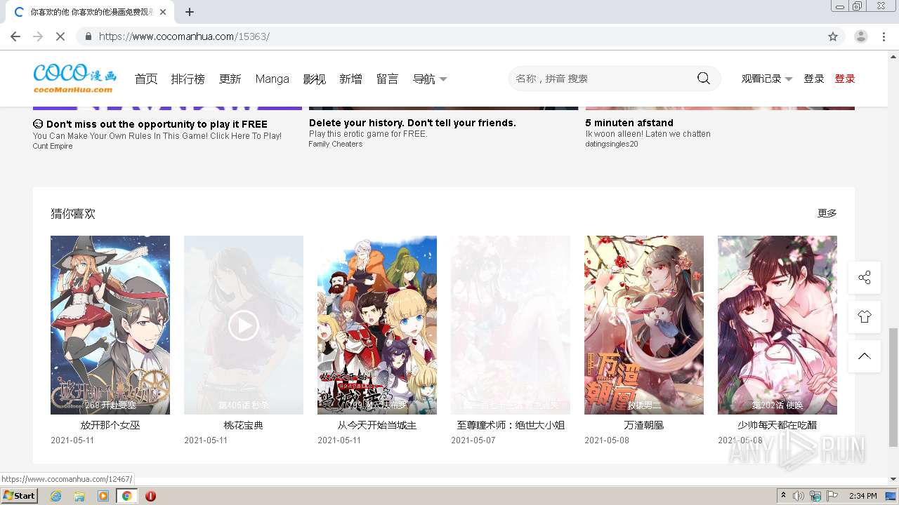This screenshot has height=505, width=899.
Task: Click the title 从今天开始当城主
Action: (x=377, y=425)
